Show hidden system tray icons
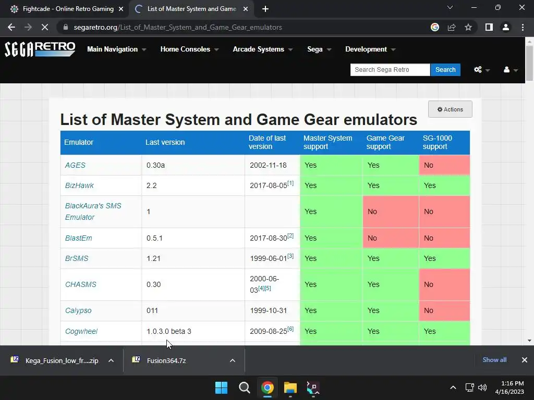Screen dimensions: 534x400 [x=453, y=387]
